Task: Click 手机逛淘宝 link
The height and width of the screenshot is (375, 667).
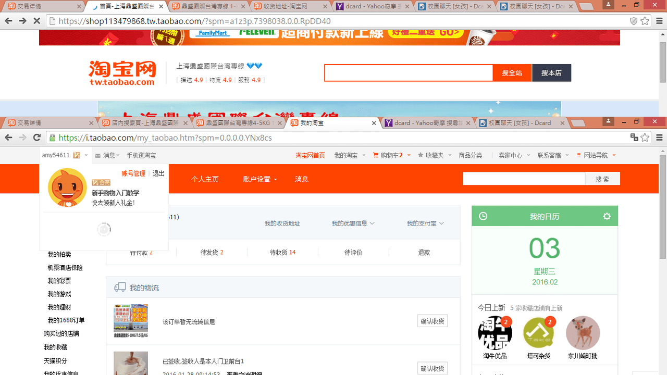Action: pos(141,155)
